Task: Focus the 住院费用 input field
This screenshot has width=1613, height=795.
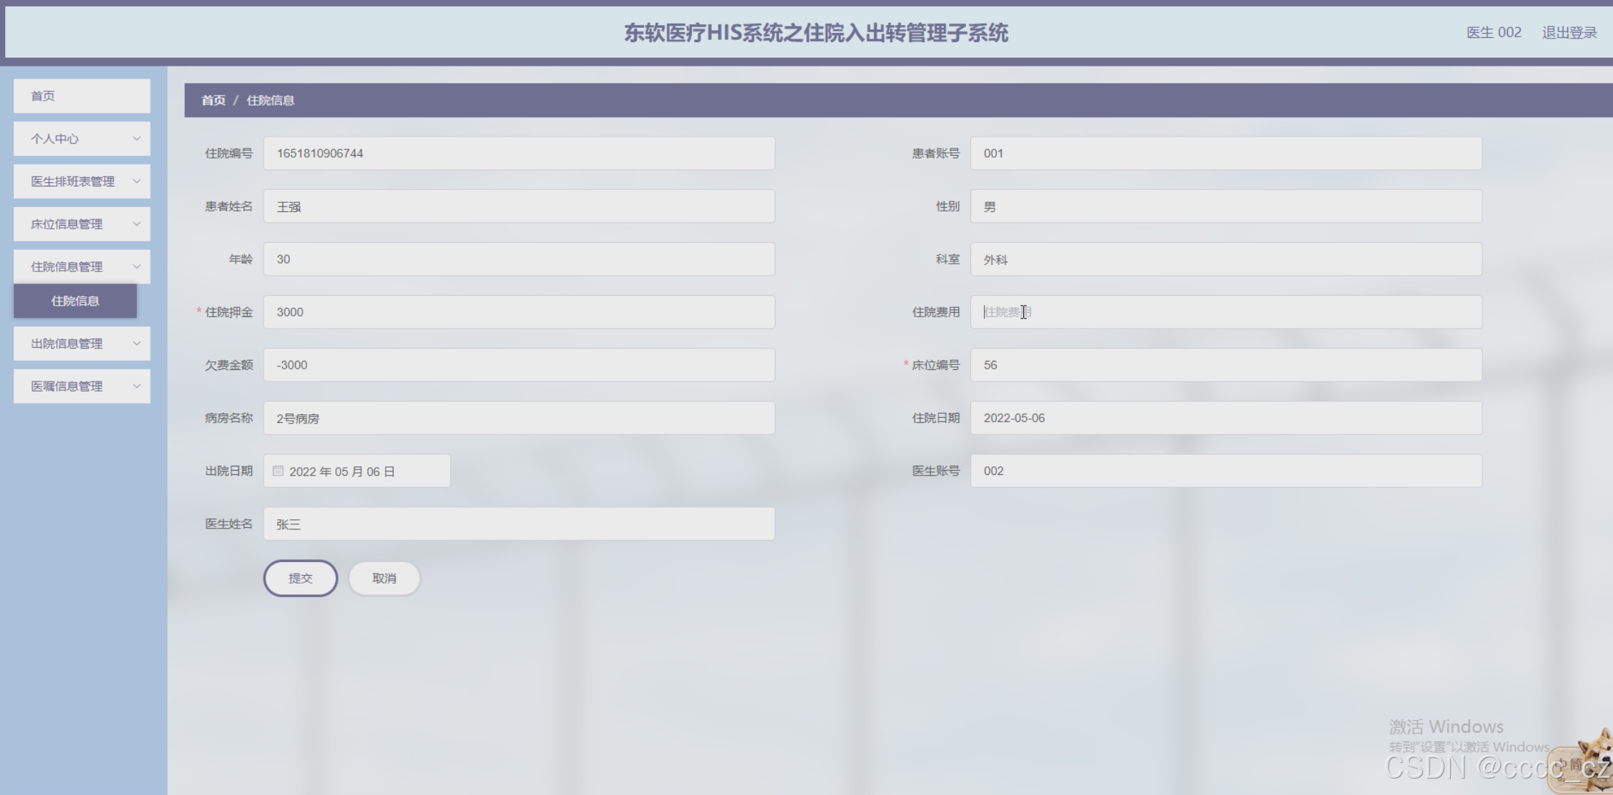Action: click(1225, 312)
